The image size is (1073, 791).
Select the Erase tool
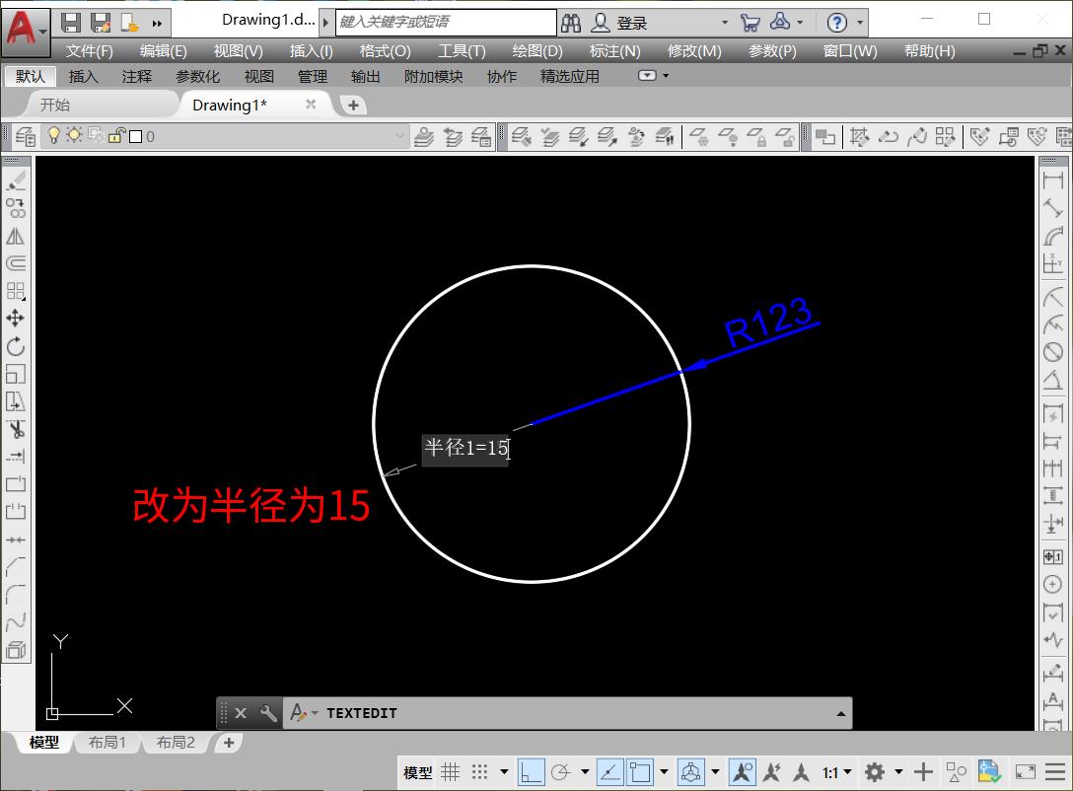point(16,181)
